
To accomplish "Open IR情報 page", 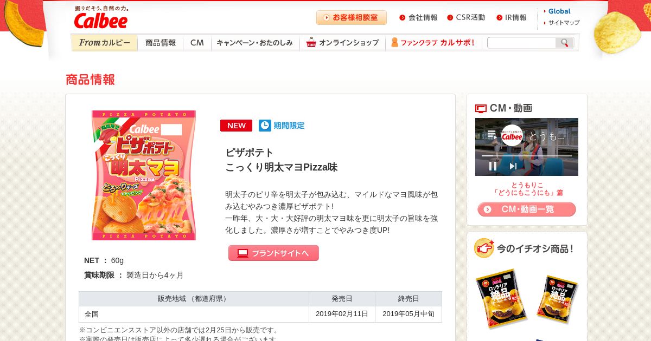I will pyautogui.click(x=512, y=17).
